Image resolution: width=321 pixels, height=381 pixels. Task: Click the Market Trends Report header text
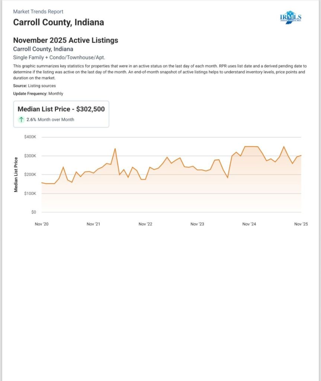click(x=38, y=12)
